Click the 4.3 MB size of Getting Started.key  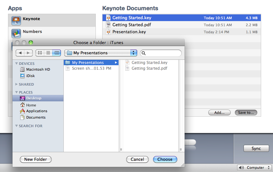pos(252,18)
